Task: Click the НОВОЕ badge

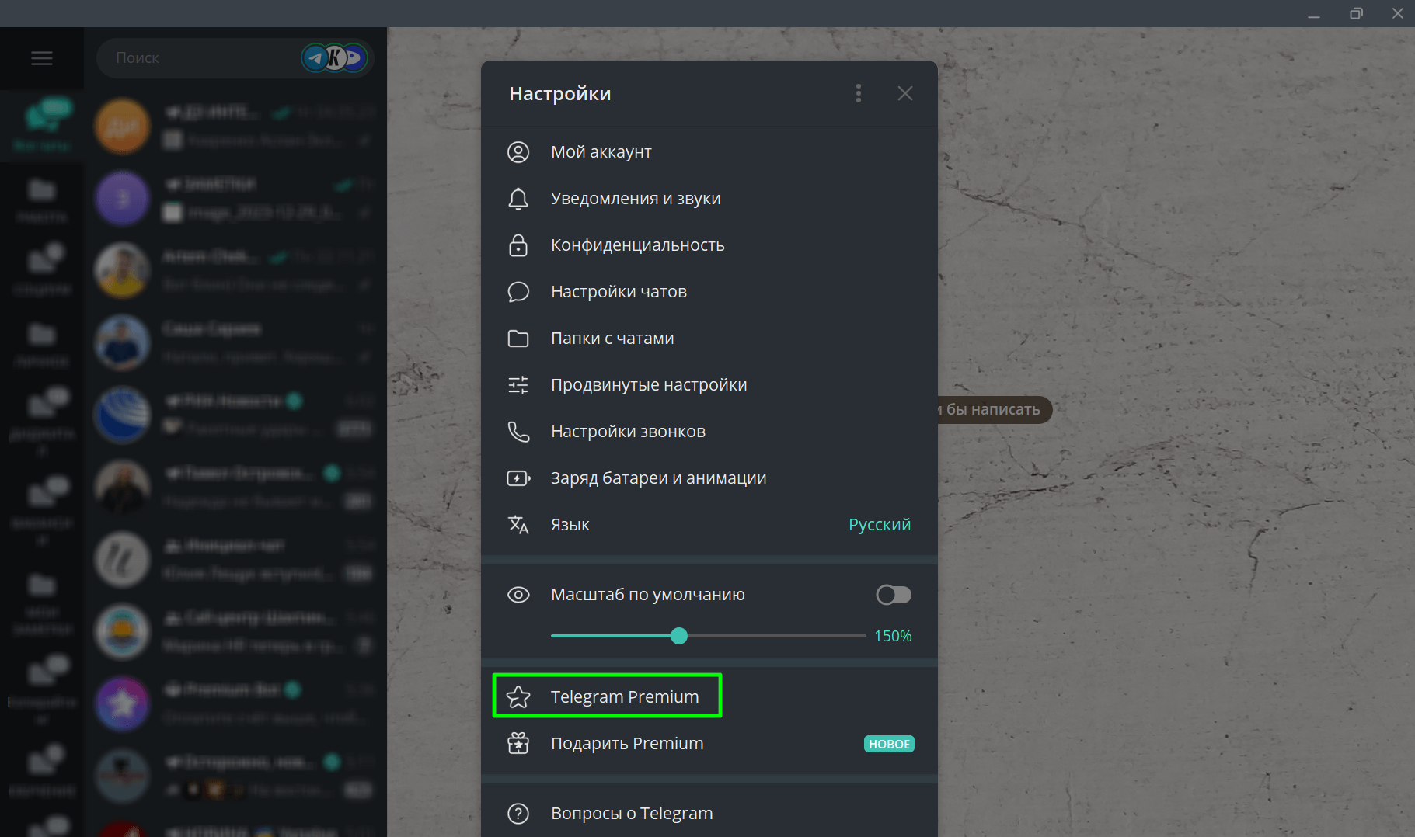Action: tap(889, 744)
